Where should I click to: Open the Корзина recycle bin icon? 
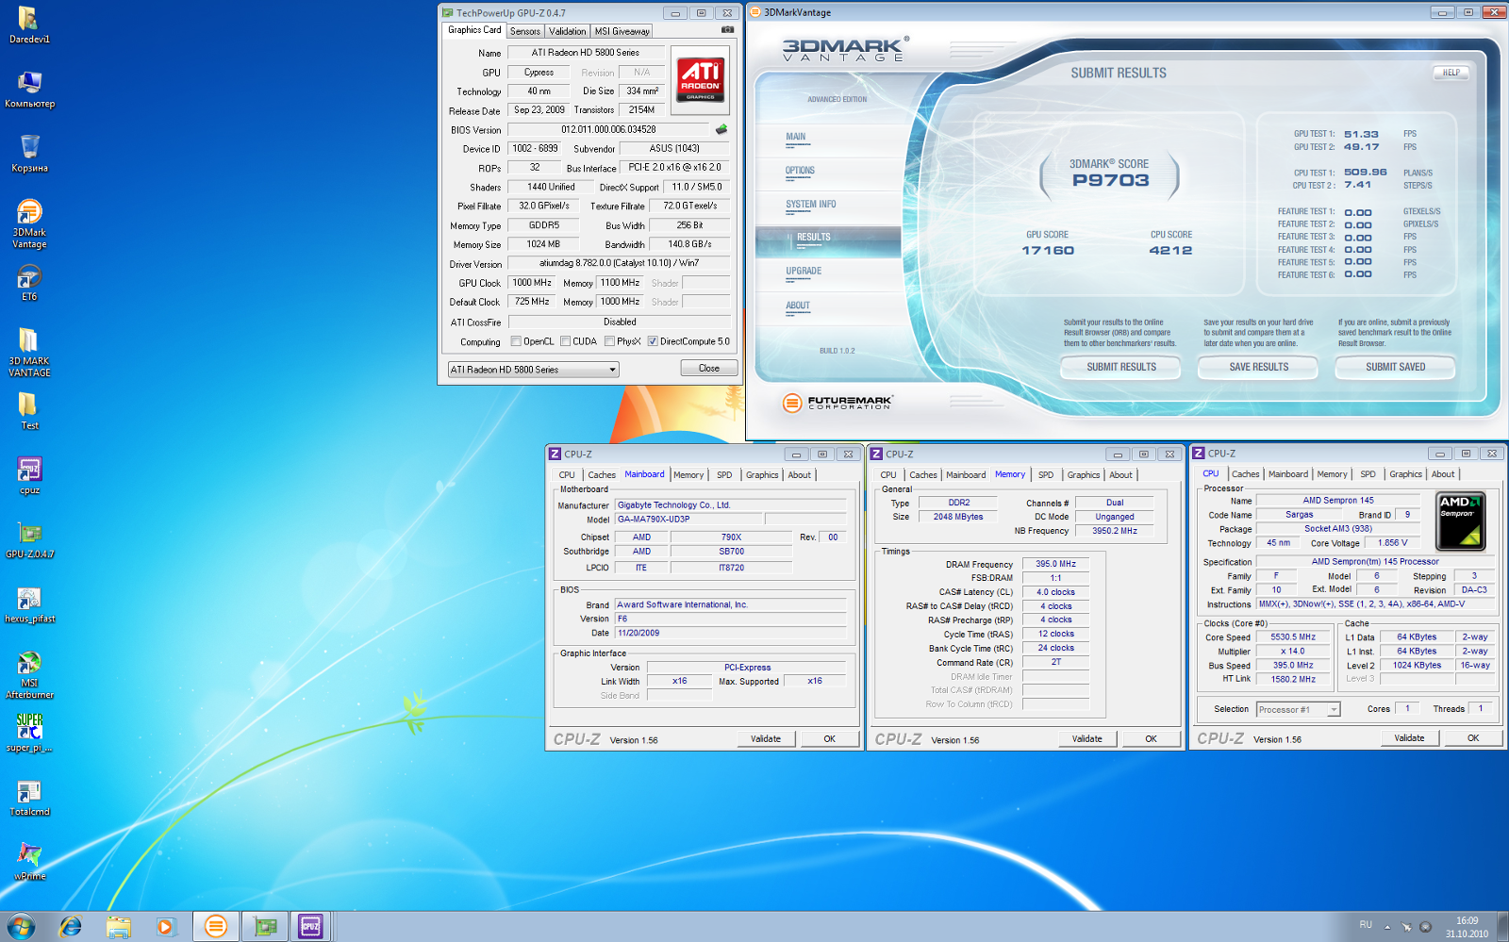point(29,154)
